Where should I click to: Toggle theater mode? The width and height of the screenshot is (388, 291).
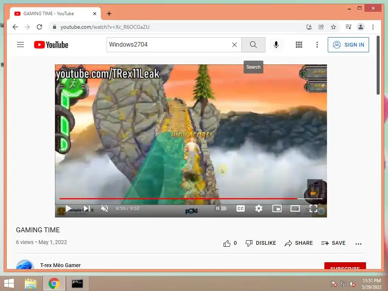[x=295, y=209]
